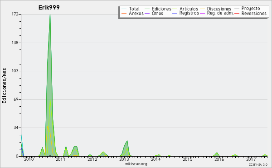Click the 2017 x-axis label
Image resolution: width=272 pixels, height=168 pixels.
pos(251,159)
